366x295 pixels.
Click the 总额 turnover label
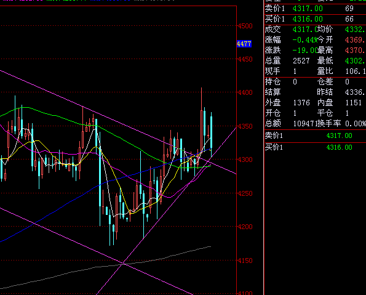pos(273,123)
